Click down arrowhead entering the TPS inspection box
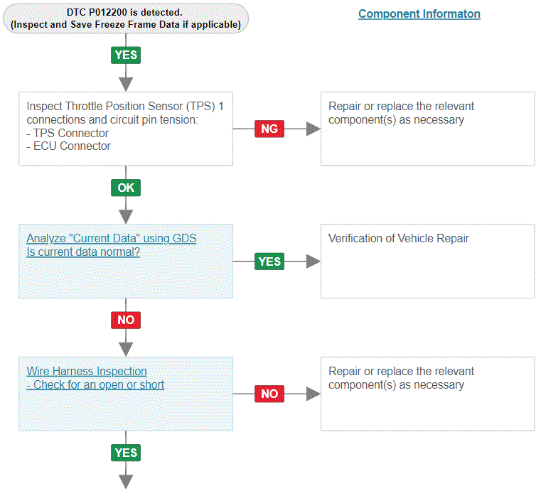 tap(126, 82)
